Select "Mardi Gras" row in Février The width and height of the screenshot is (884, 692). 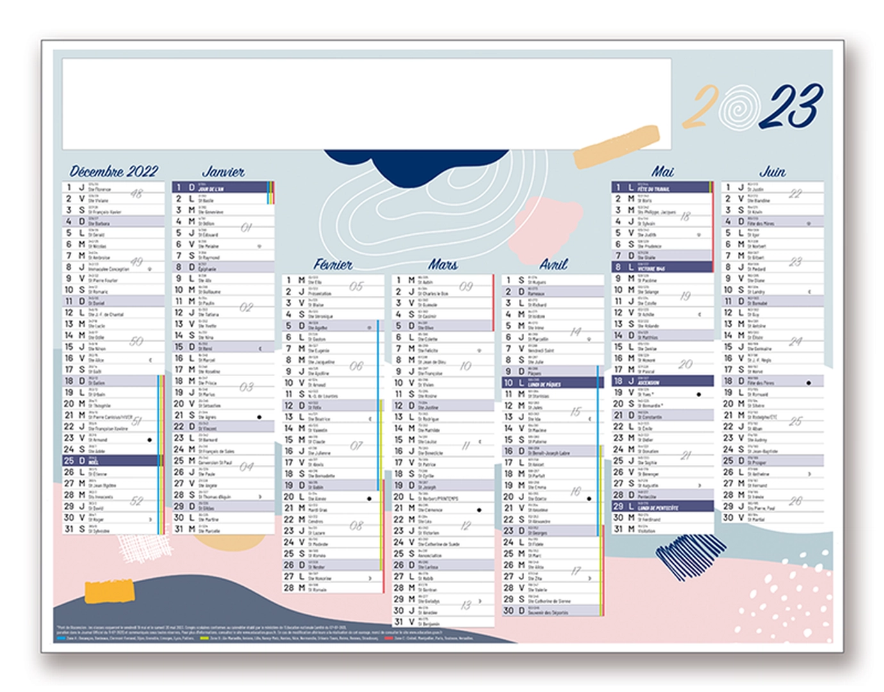pos(332,508)
